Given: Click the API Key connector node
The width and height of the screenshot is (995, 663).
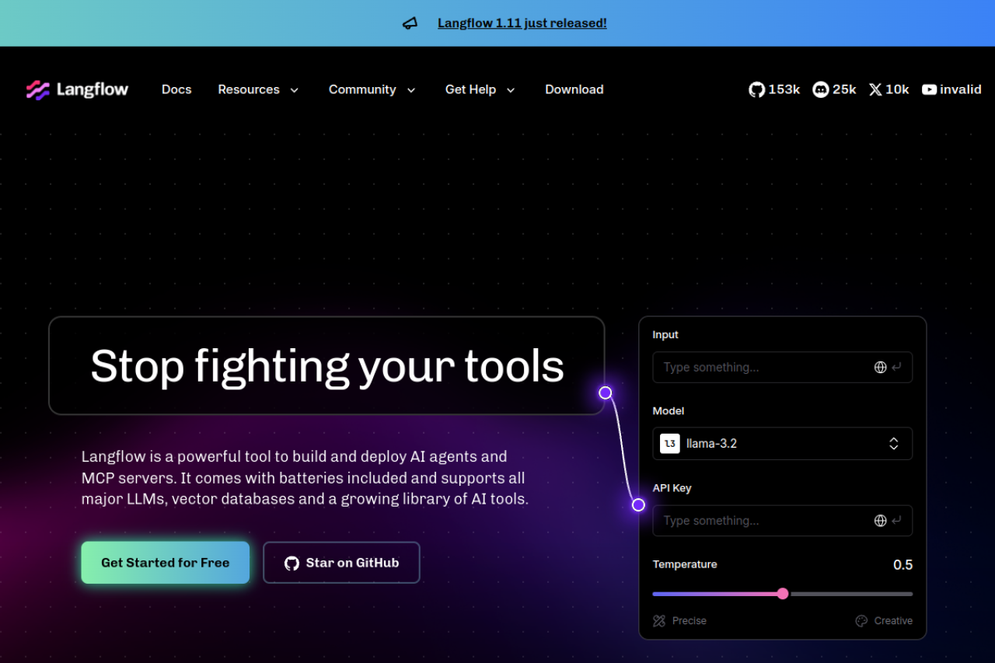Looking at the screenshot, I should pyautogui.click(x=638, y=505).
